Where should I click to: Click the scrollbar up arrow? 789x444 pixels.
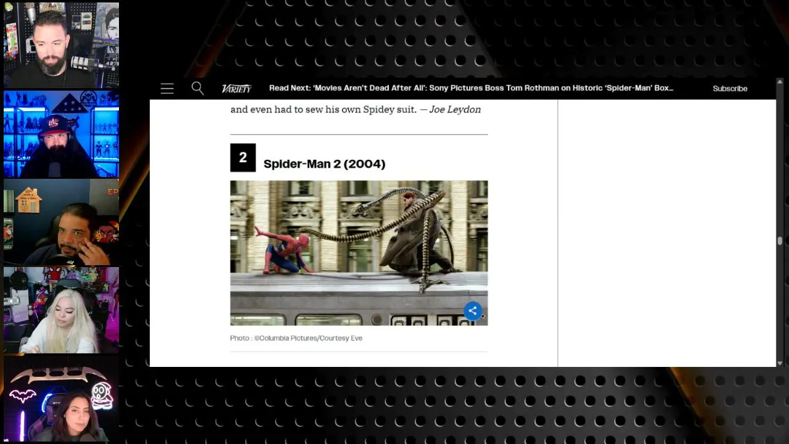coord(780,82)
